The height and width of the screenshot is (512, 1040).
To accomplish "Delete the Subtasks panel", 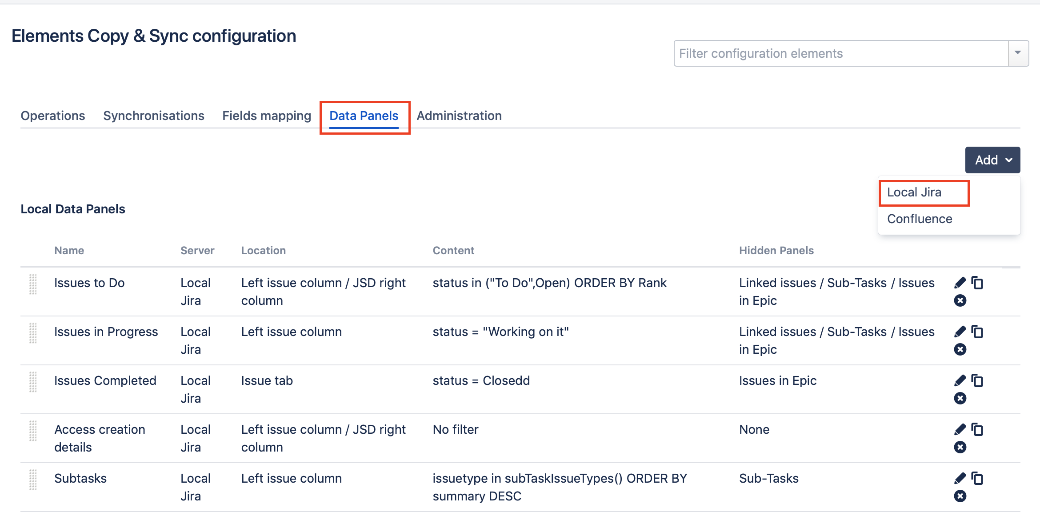I will pyautogui.click(x=960, y=496).
